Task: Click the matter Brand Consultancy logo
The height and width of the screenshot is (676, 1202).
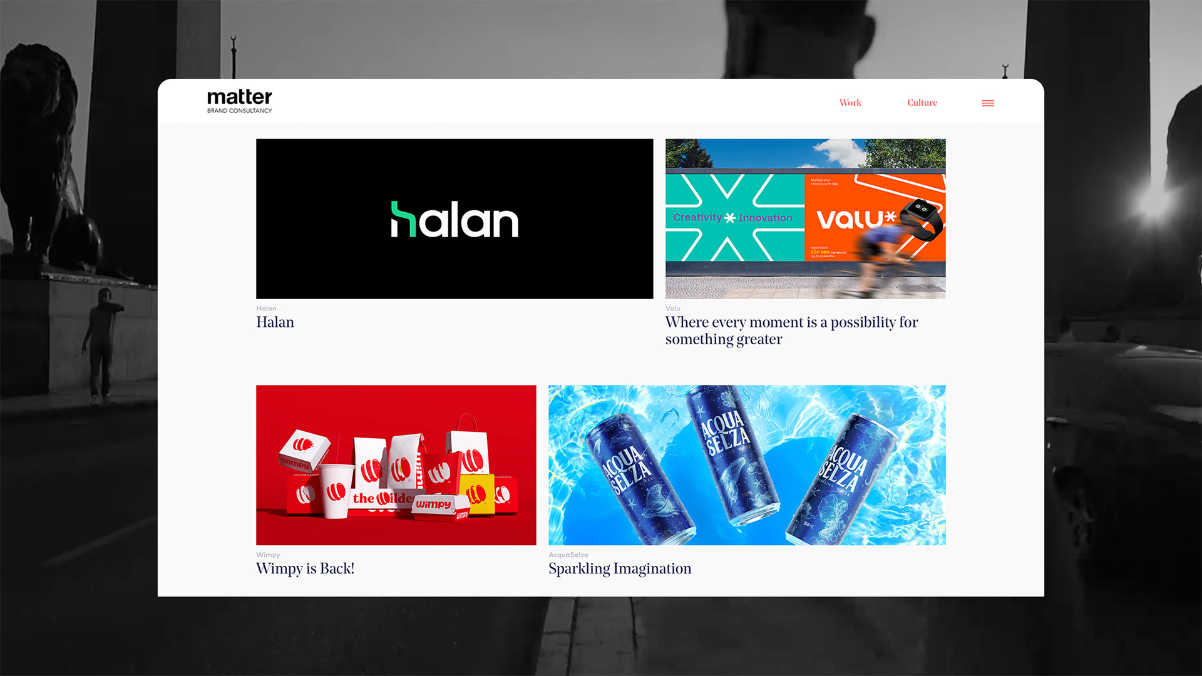Action: [240, 101]
